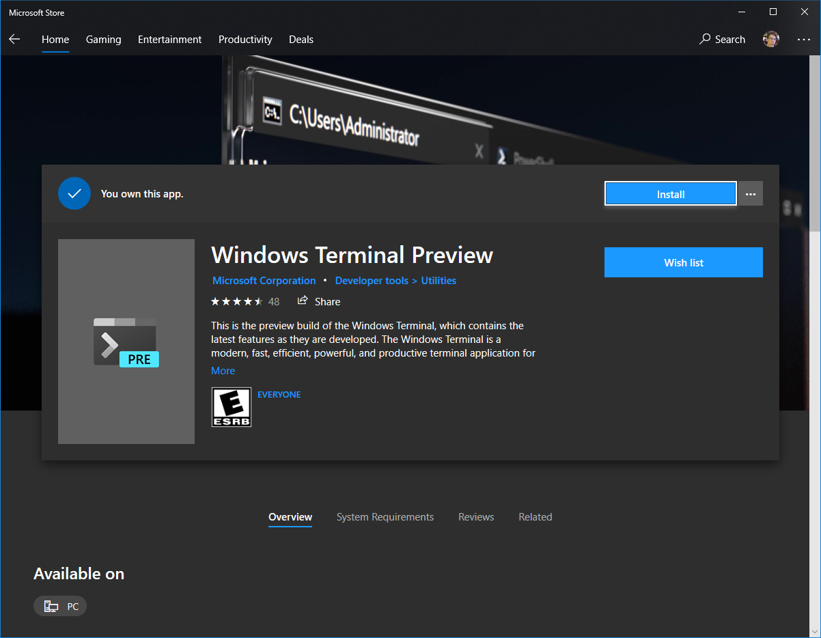Click the ESRB Everyone rating icon
The width and height of the screenshot is (821, 638).
pos(231,407)
